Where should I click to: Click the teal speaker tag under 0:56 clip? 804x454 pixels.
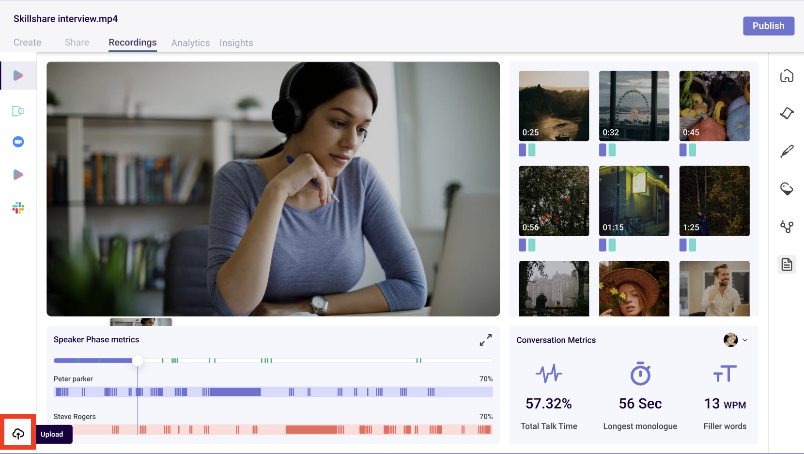(532, 245)
